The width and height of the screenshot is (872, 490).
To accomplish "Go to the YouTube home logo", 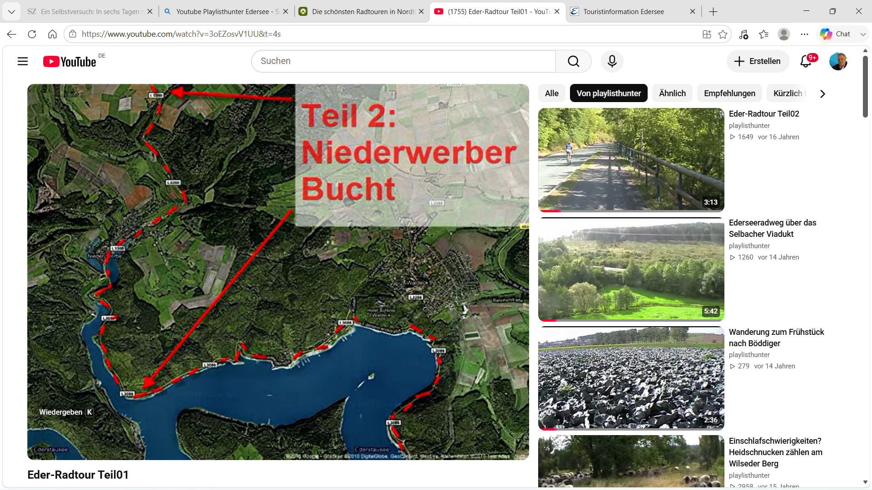I will click(69, 61).
